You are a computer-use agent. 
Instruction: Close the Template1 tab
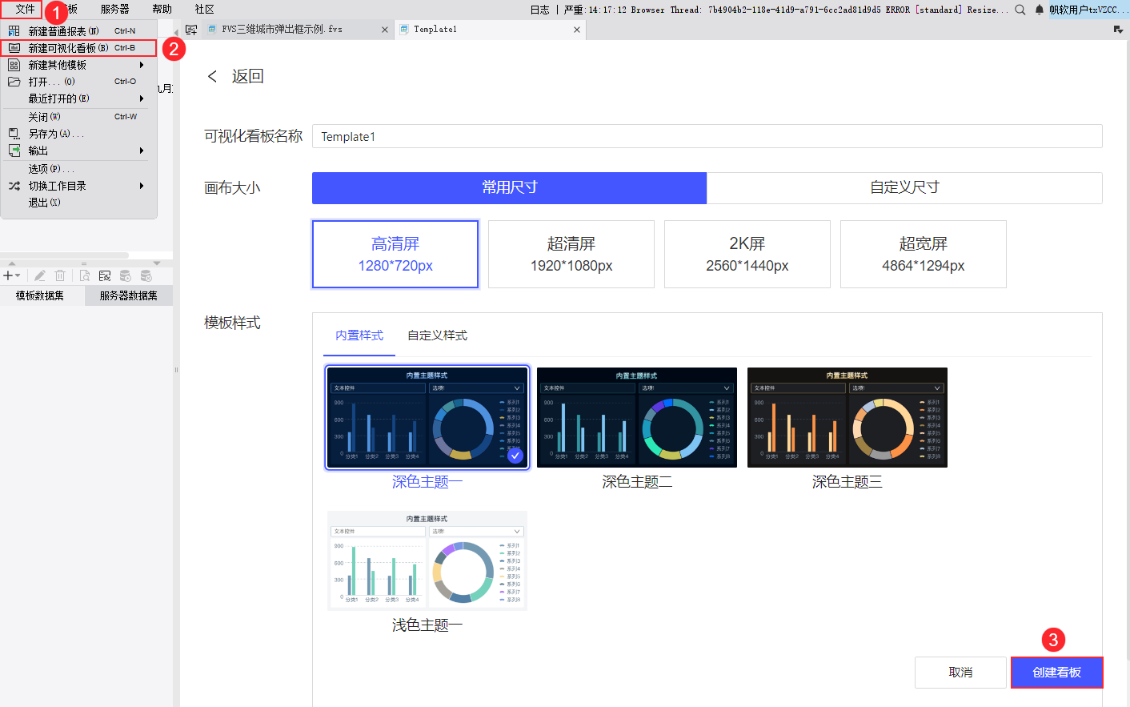click(x=577, y=30)
